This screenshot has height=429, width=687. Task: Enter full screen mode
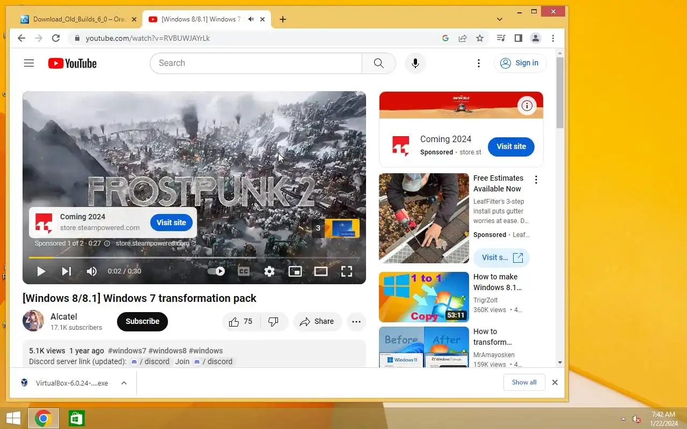click(347, 271)
